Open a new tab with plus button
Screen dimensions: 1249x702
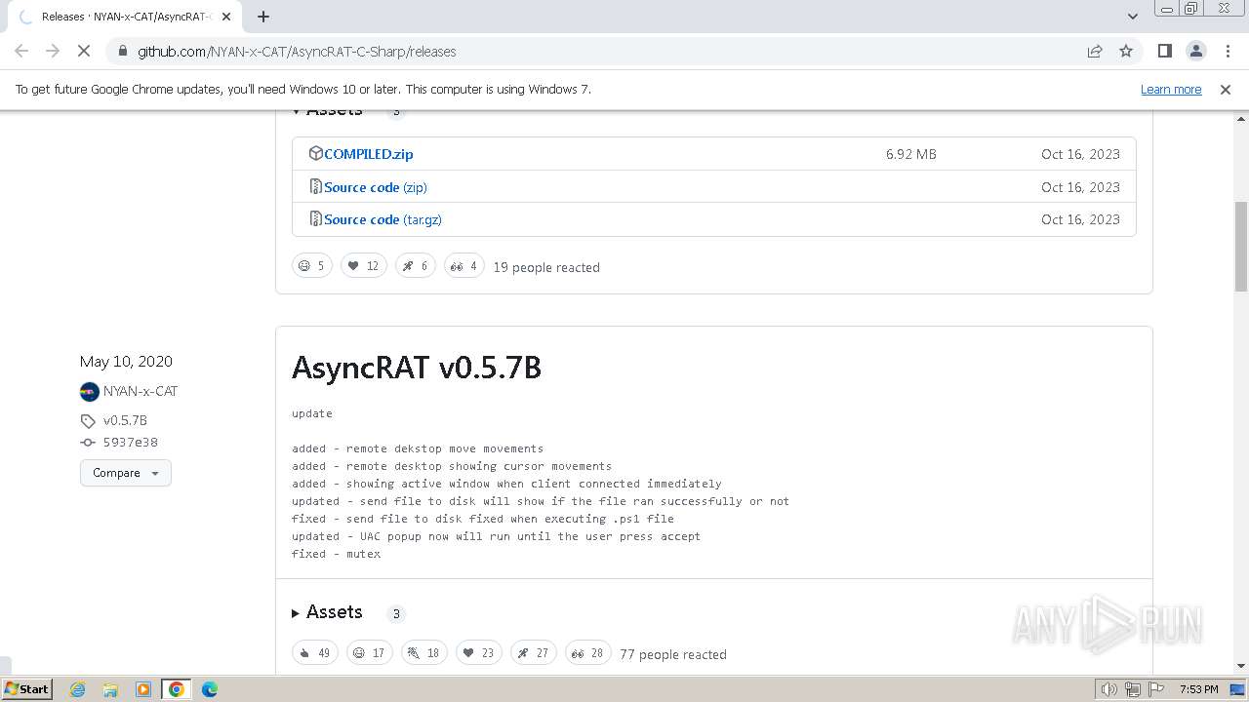pos(263,17)
